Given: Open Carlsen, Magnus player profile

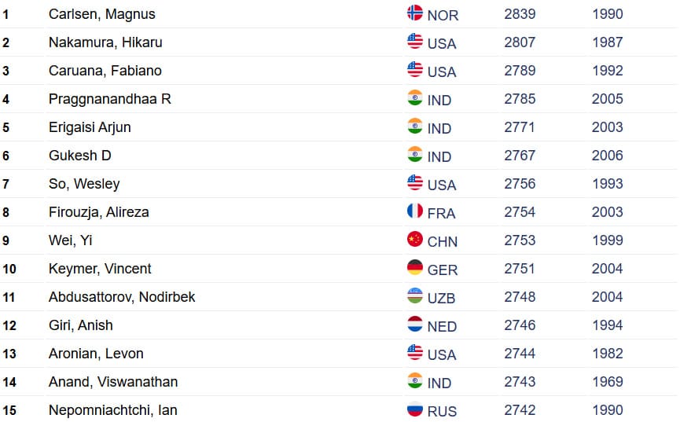Looking at the screenshot, I should [x=102, y=14].
